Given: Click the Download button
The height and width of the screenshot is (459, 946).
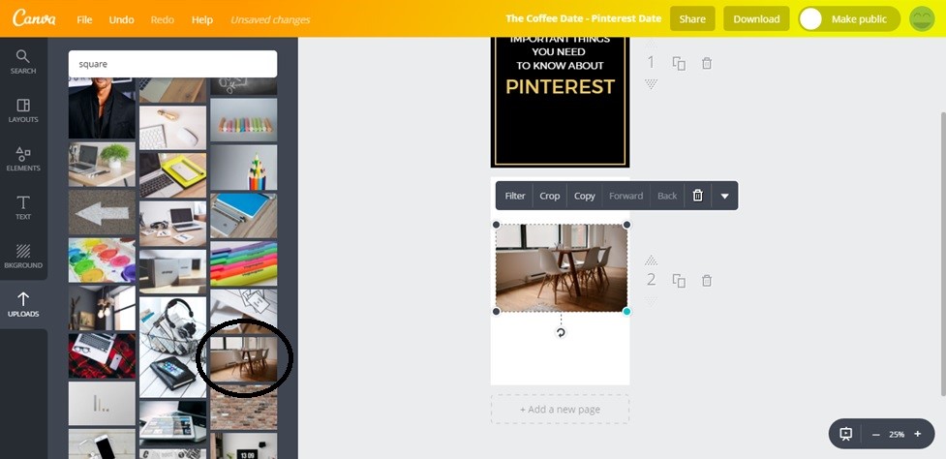Looking at the screenshot, I should point(756,18).
